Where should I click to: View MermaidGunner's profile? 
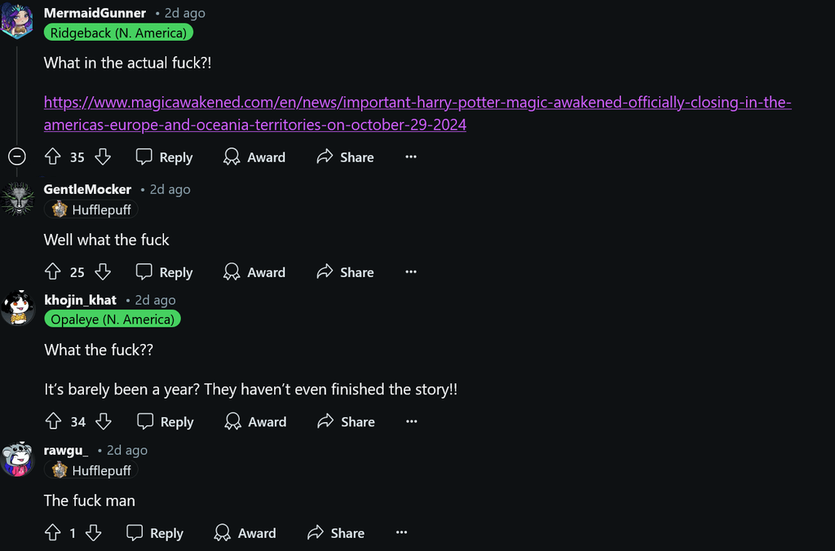(95, 12)
